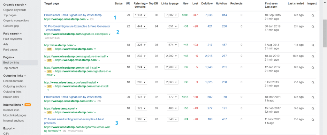The height and width of the screenshot is (135, 327).
Task: Open Linked domains report
Action: tap(13, 81)
